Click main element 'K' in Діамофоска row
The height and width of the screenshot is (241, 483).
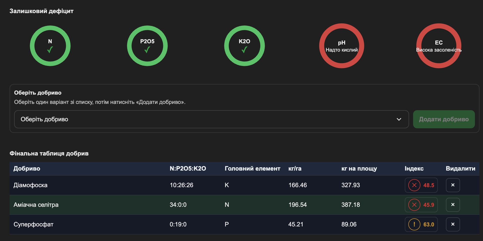(x=227, y=185)
